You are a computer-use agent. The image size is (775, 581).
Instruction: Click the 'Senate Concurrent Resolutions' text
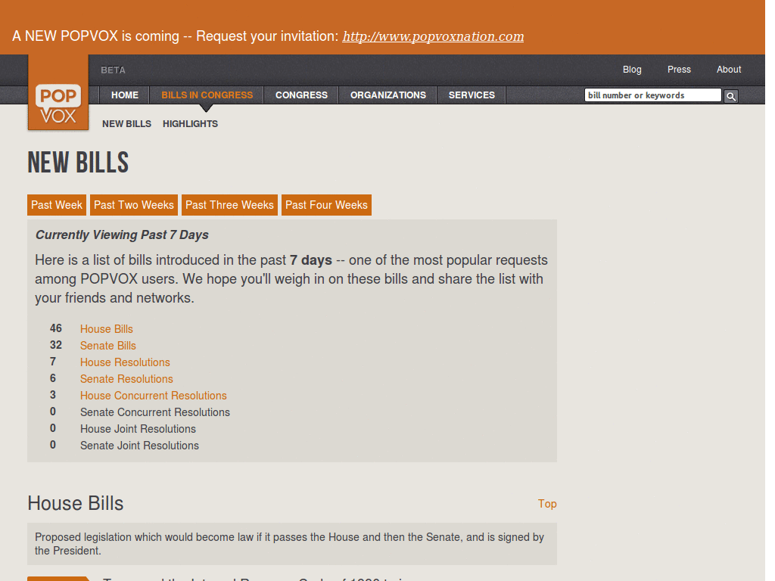[154, 412]
